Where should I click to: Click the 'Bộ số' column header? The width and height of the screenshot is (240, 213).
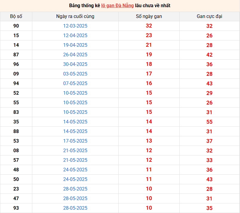tap(16, 16)
